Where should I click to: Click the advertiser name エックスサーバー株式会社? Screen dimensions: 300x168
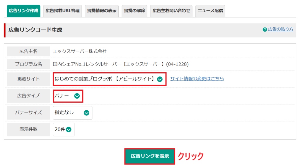tap(80, 52)
